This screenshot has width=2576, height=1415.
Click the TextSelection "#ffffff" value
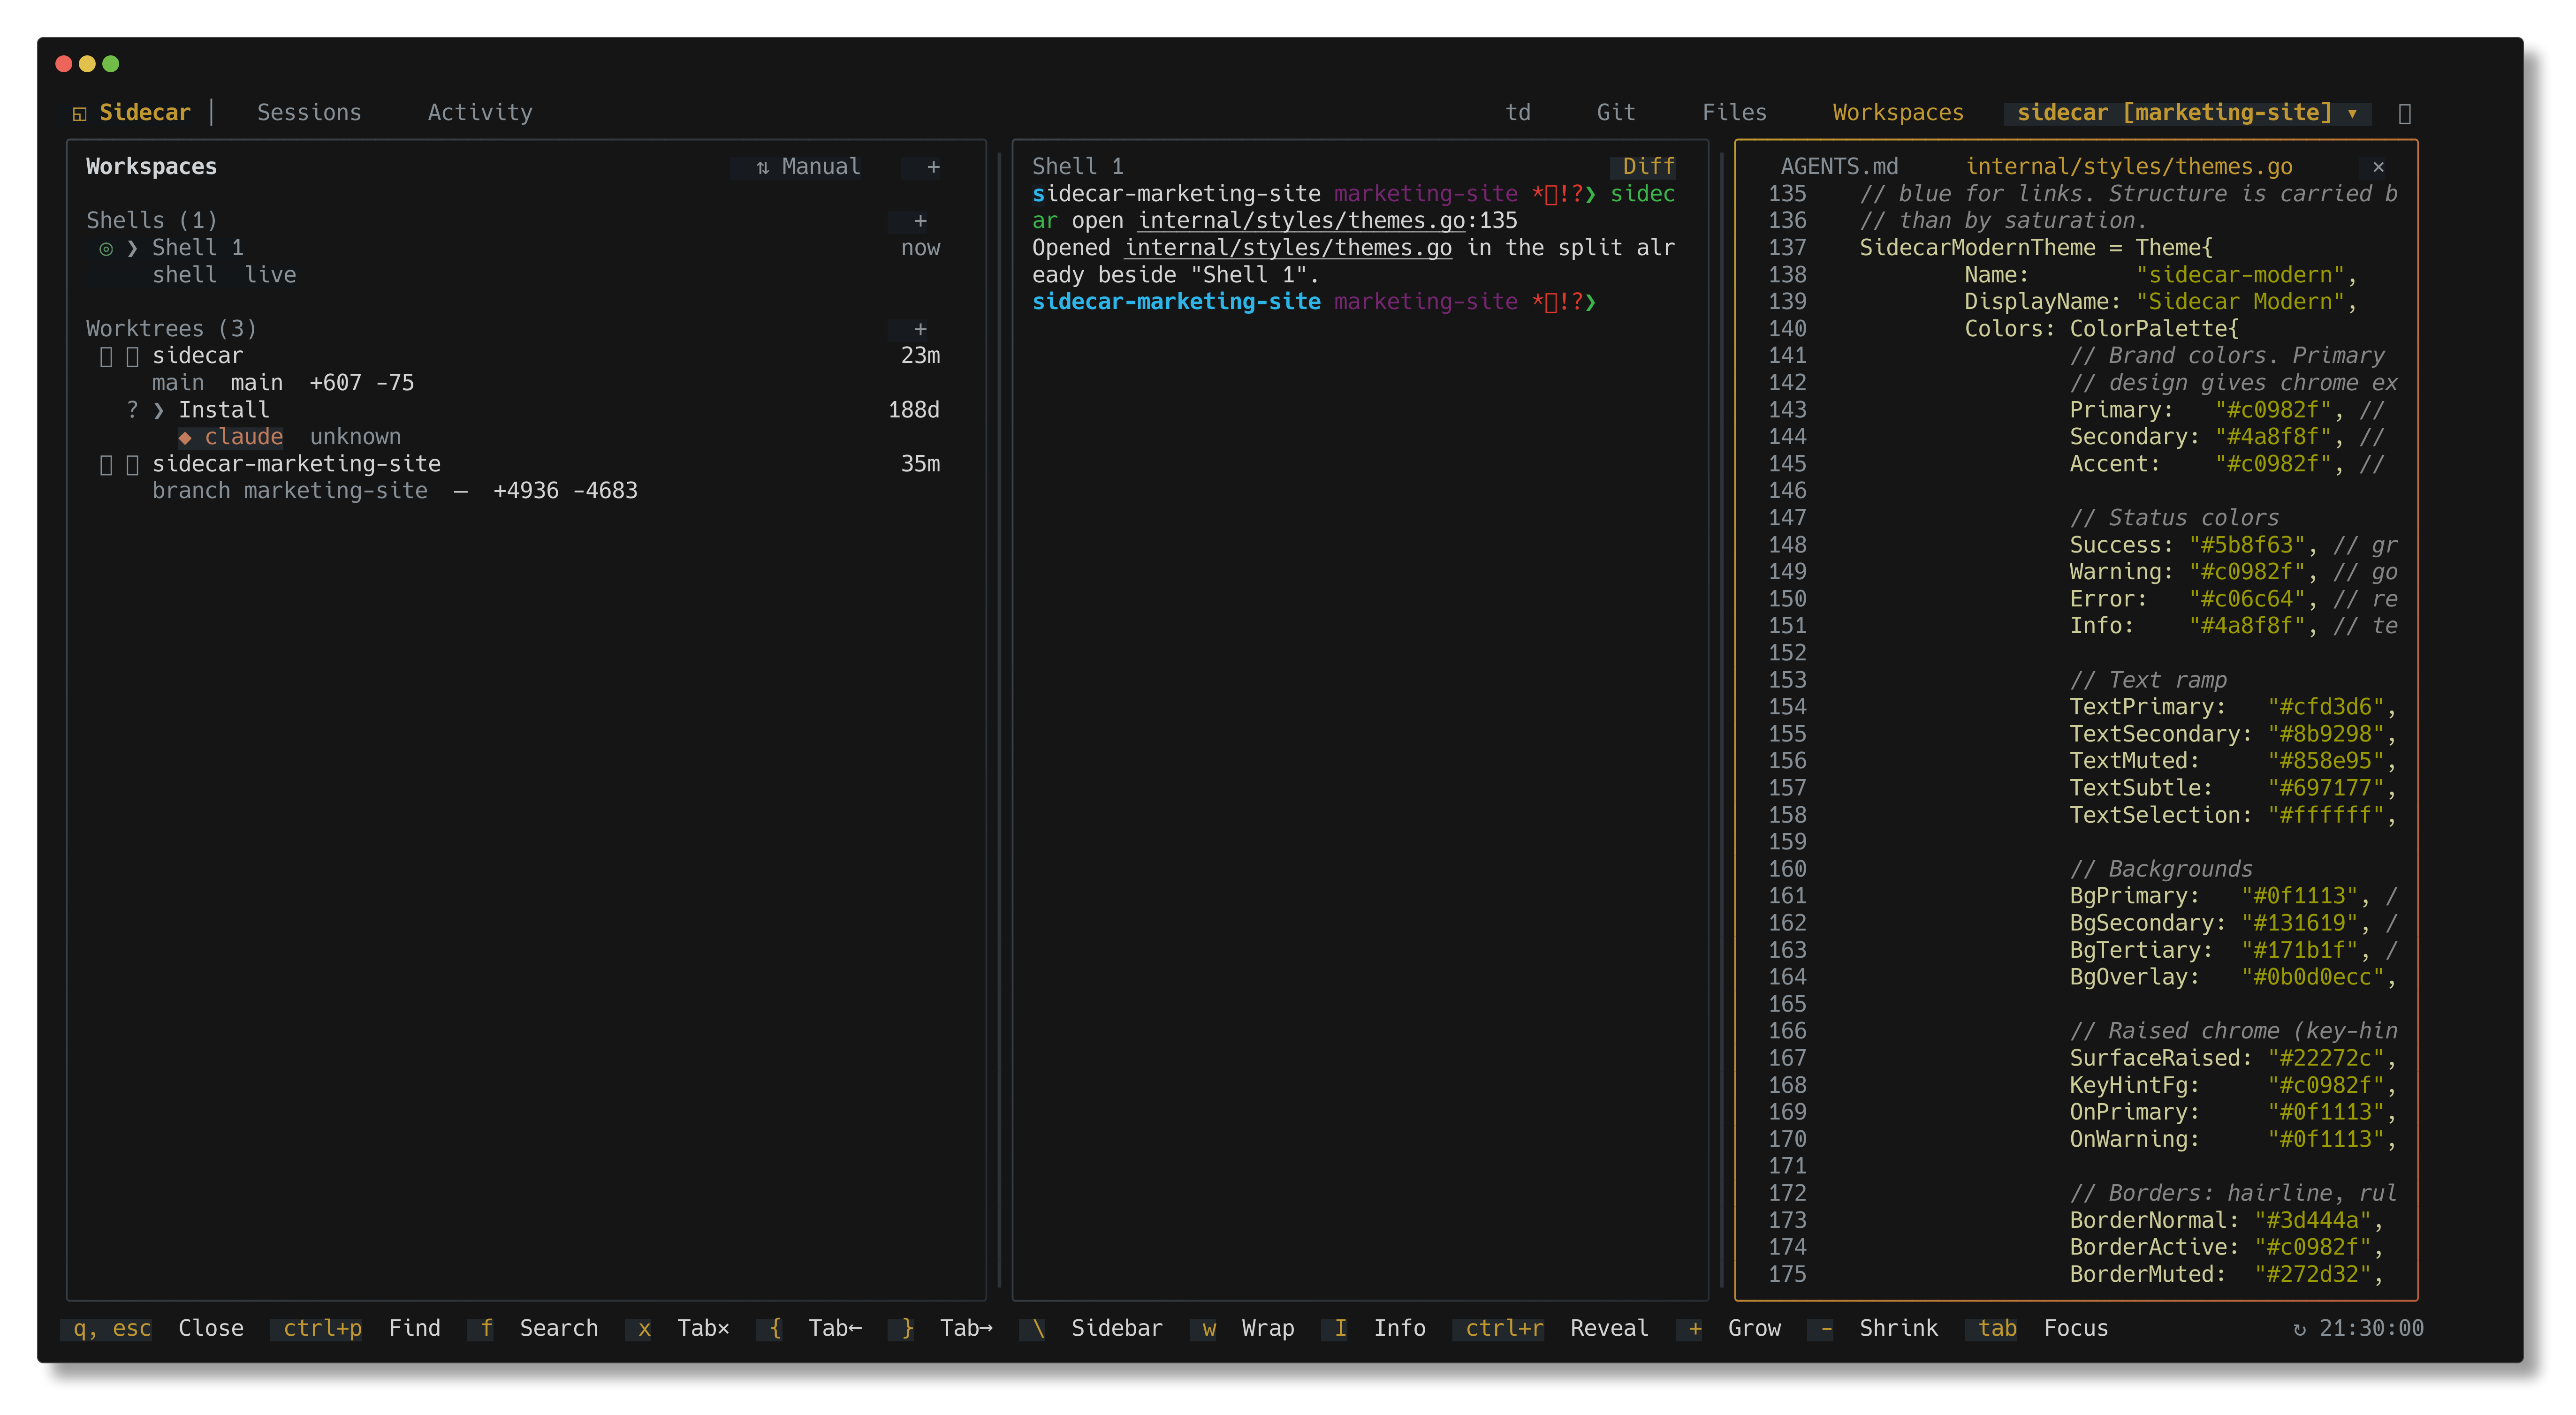2326,815
